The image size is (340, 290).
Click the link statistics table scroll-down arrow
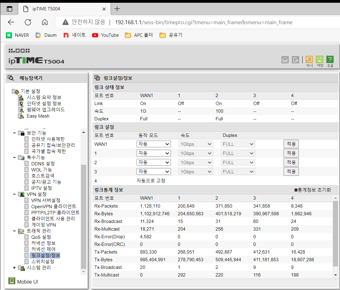pos(335,275)
